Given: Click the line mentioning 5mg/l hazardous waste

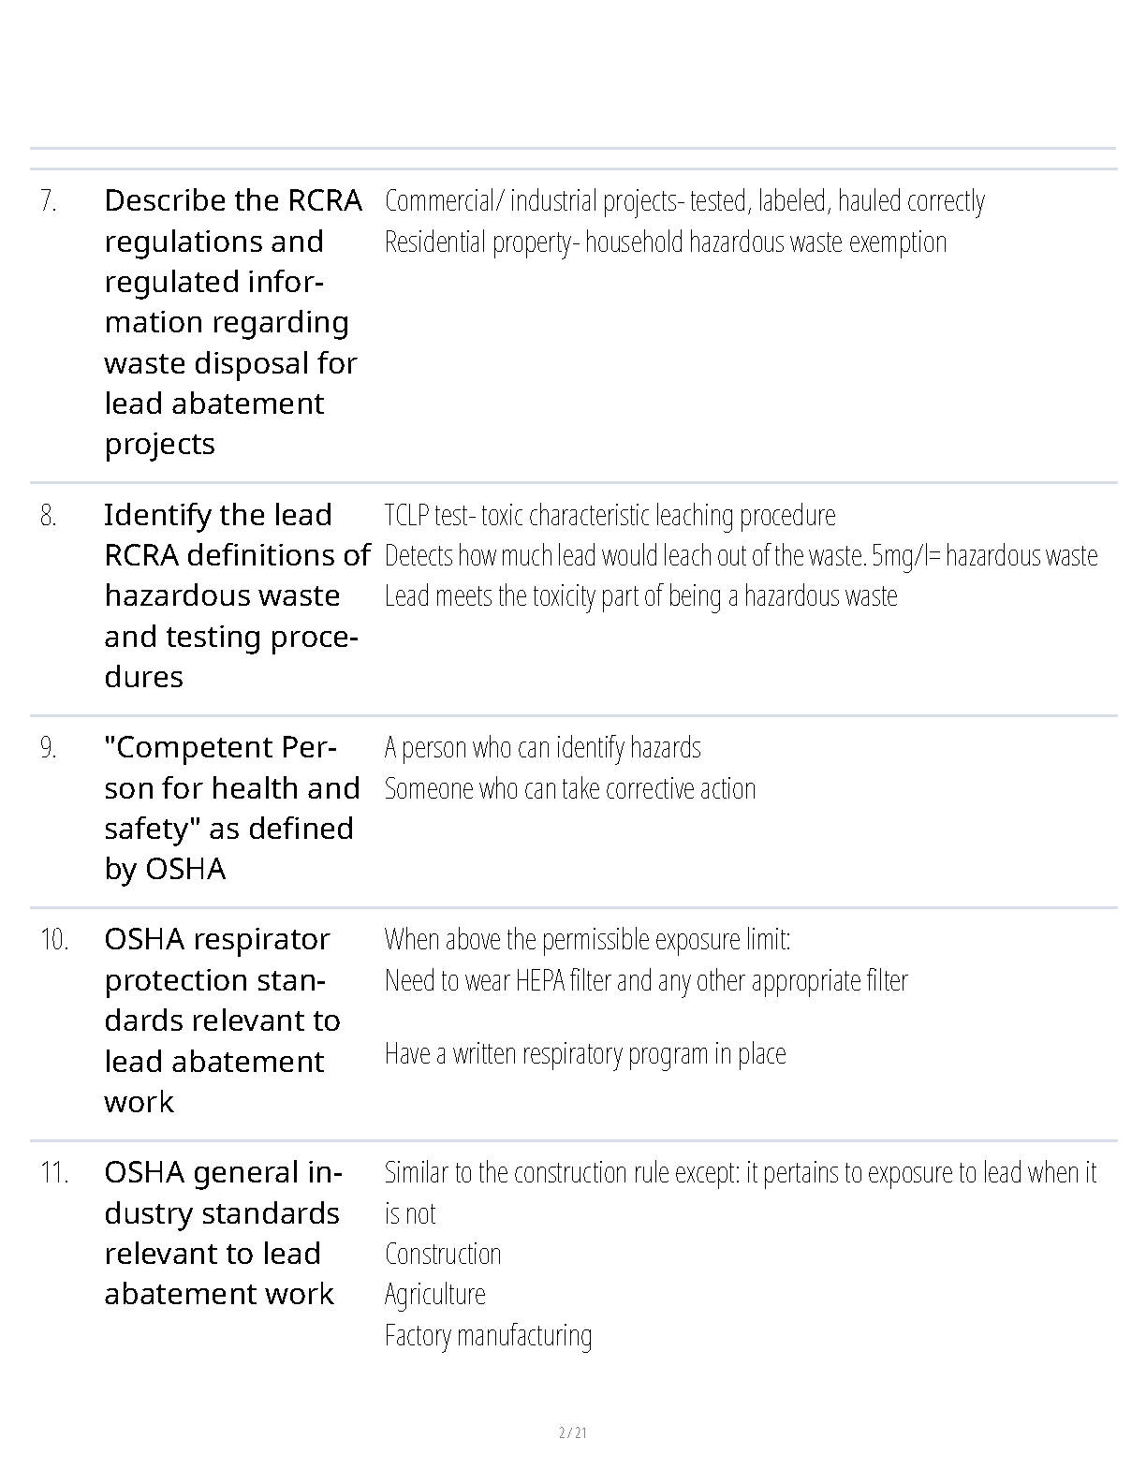Looking at the screenshot, I should coord(741,556).
